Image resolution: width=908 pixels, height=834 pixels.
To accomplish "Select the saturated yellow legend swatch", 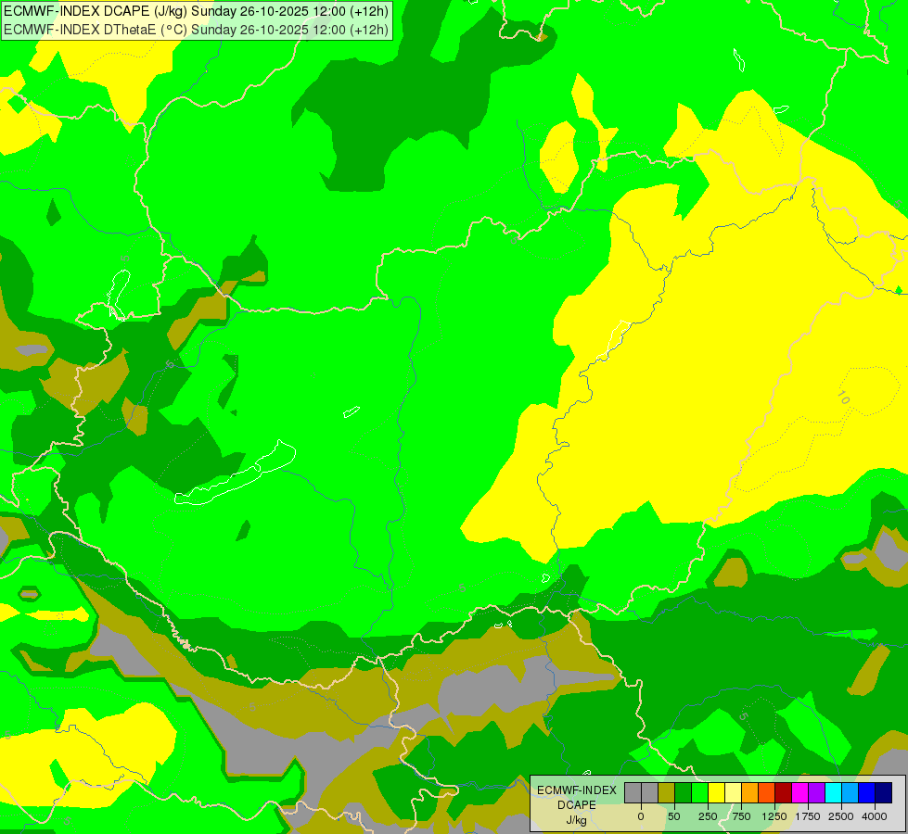I will 716,793.
